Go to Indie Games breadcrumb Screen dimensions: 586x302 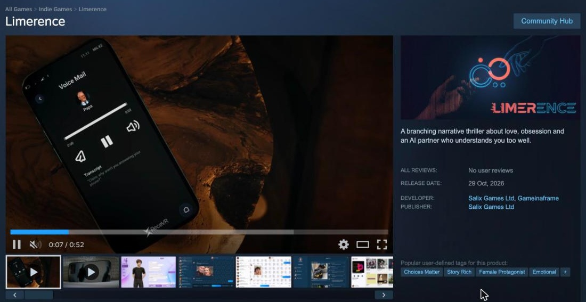(55, 9)
